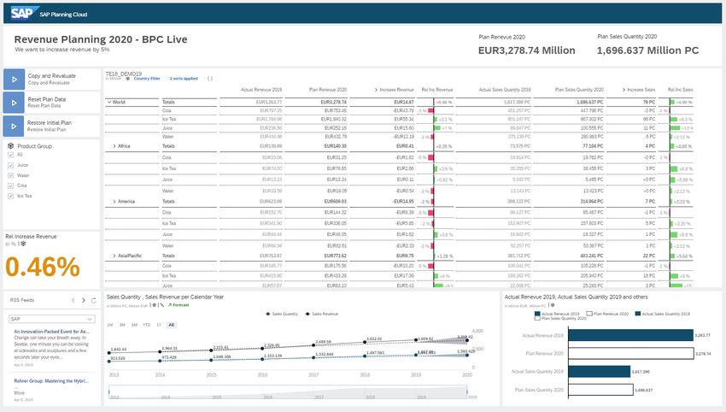Uncheck the Water product group checkbox
726x412 pixels.
coord(10,175)
